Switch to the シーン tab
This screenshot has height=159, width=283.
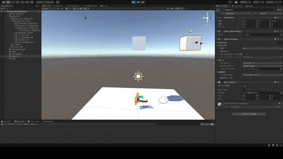click(46, 6)
